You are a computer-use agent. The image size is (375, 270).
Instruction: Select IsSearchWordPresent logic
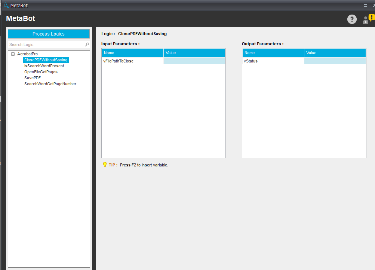[x=44, y=66]
